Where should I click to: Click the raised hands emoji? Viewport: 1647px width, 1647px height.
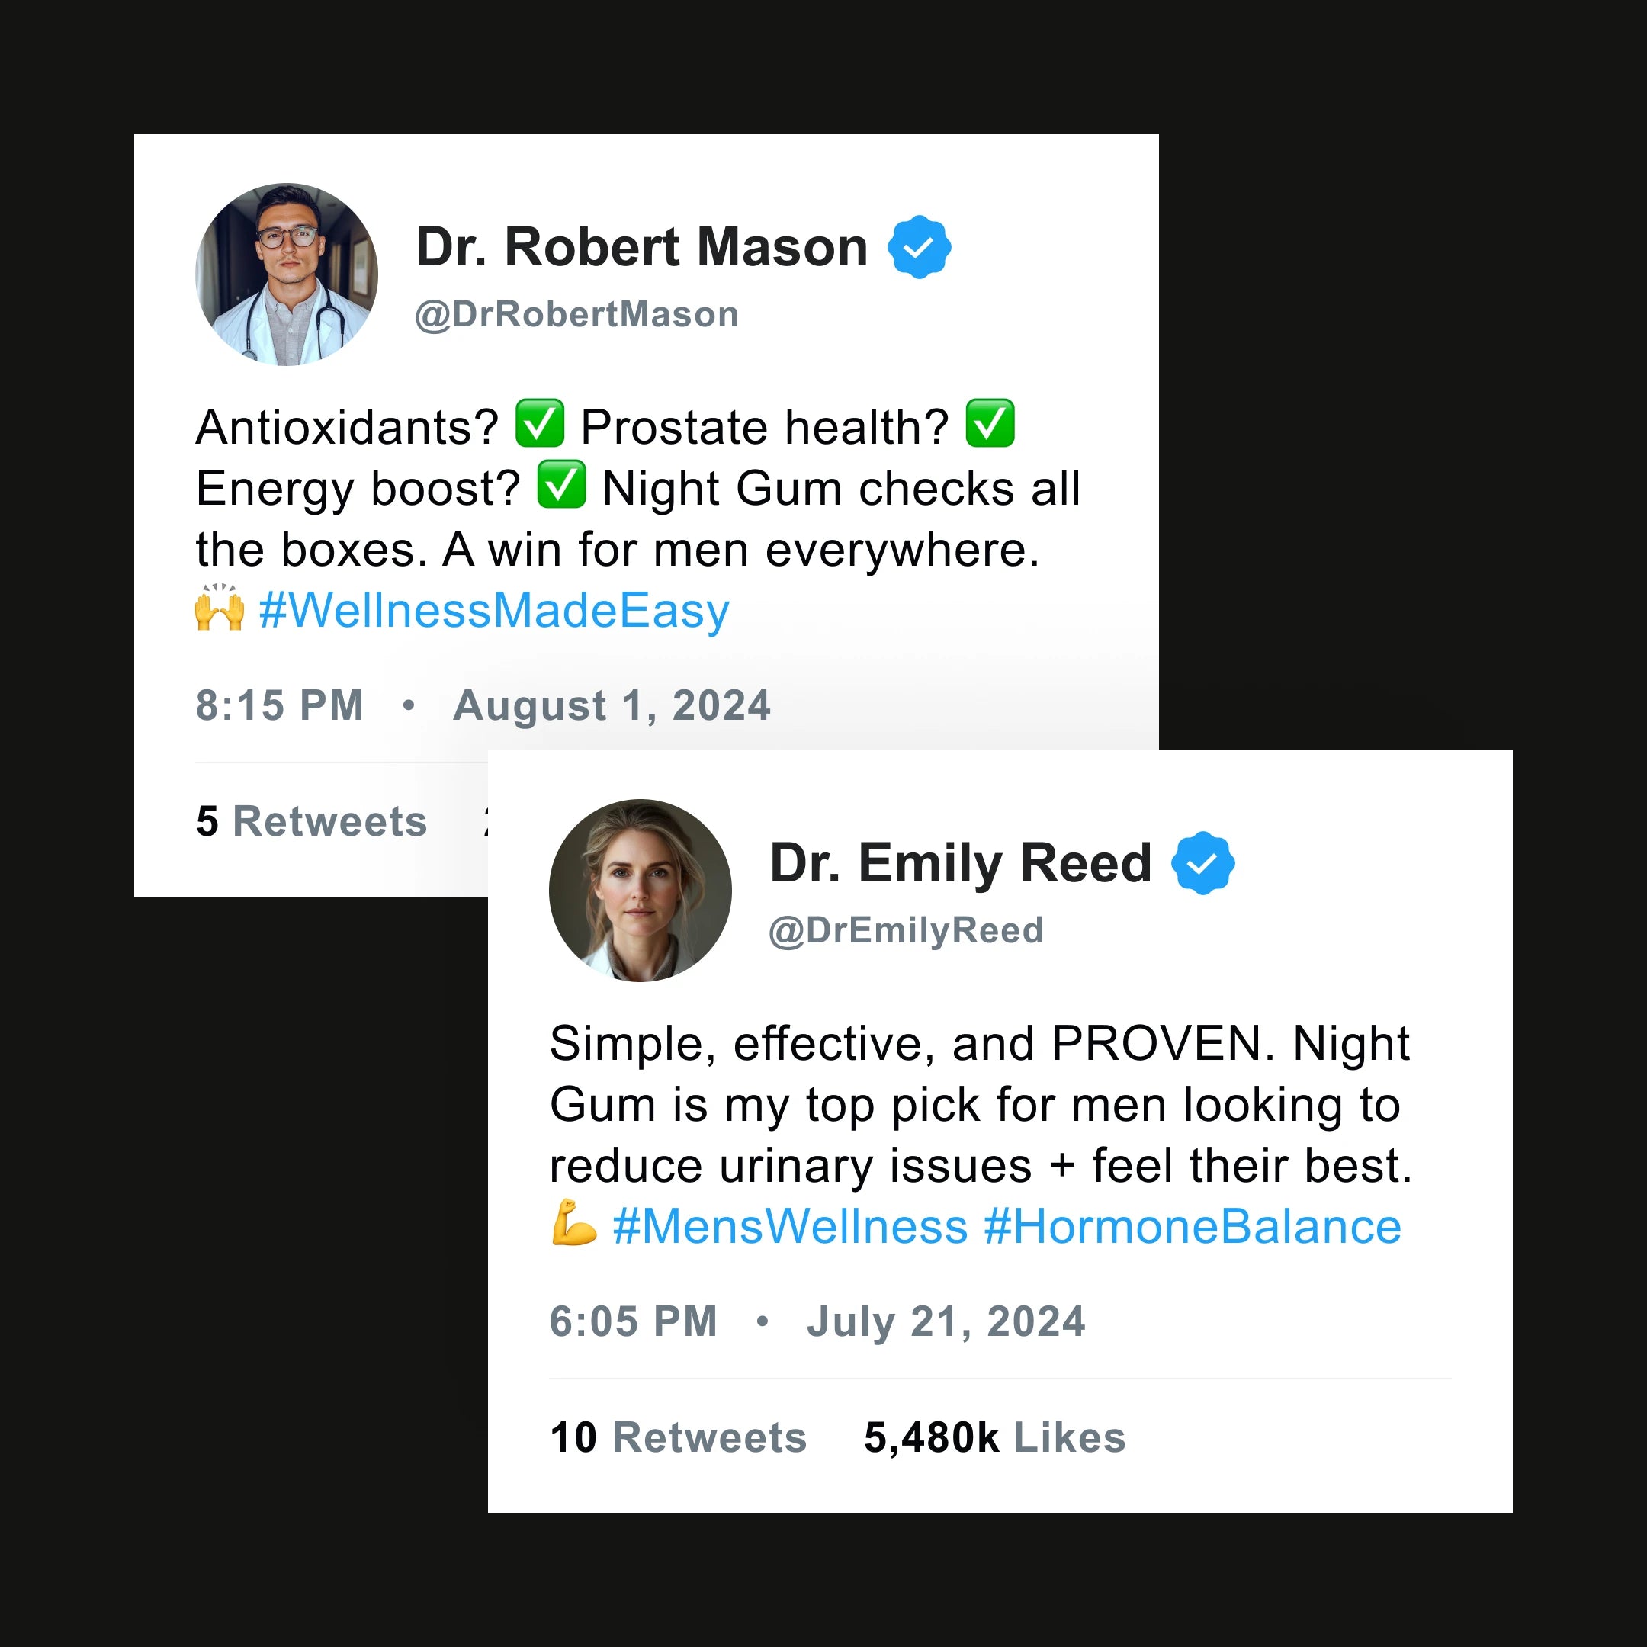[x=220, y=608]
